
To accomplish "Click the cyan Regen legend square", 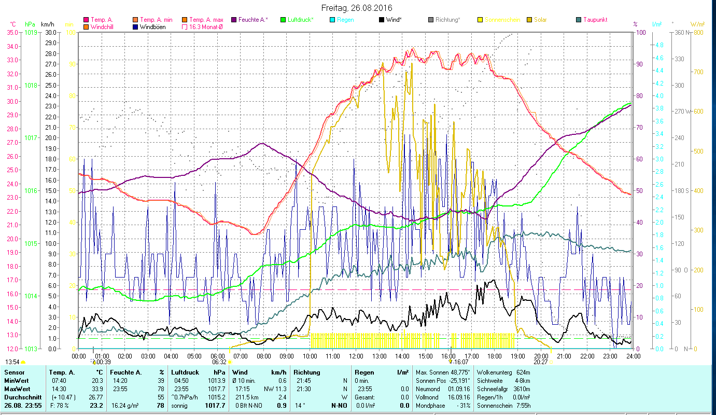I will click(x=332, y=20).
